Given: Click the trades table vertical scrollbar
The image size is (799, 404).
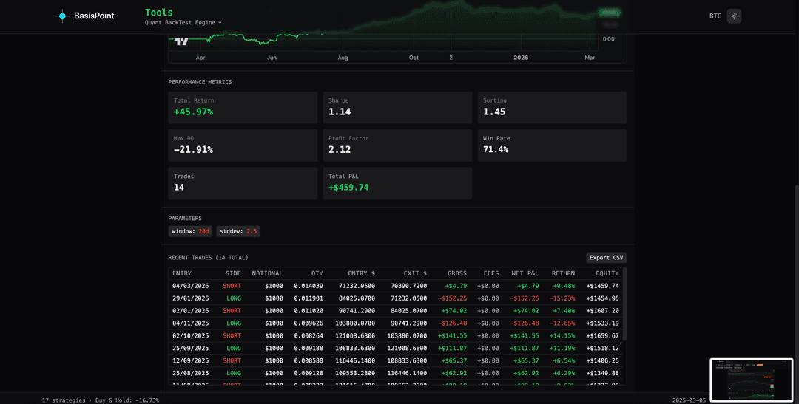Looking at the screenshot, I should click(625, 303).
